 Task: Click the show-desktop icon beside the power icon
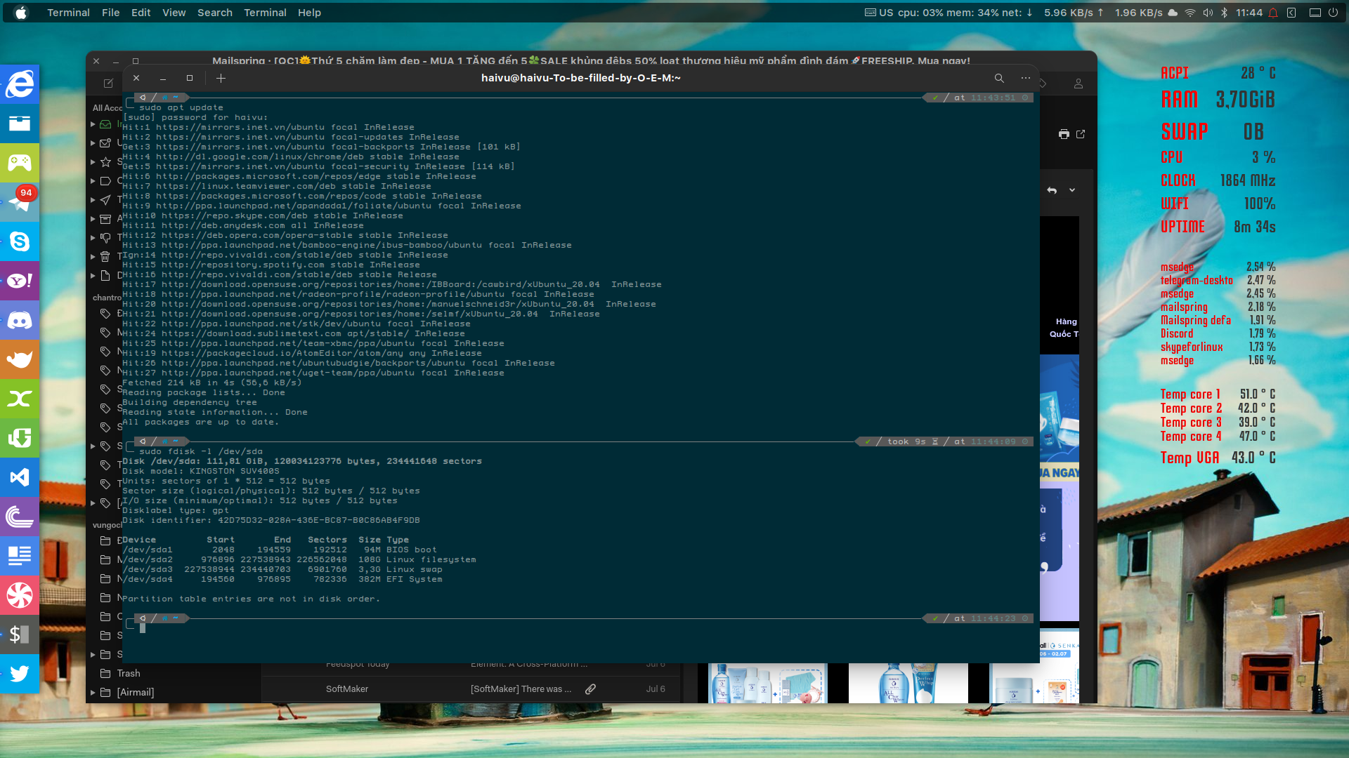pyautogui.click(x=1315, y=13)
